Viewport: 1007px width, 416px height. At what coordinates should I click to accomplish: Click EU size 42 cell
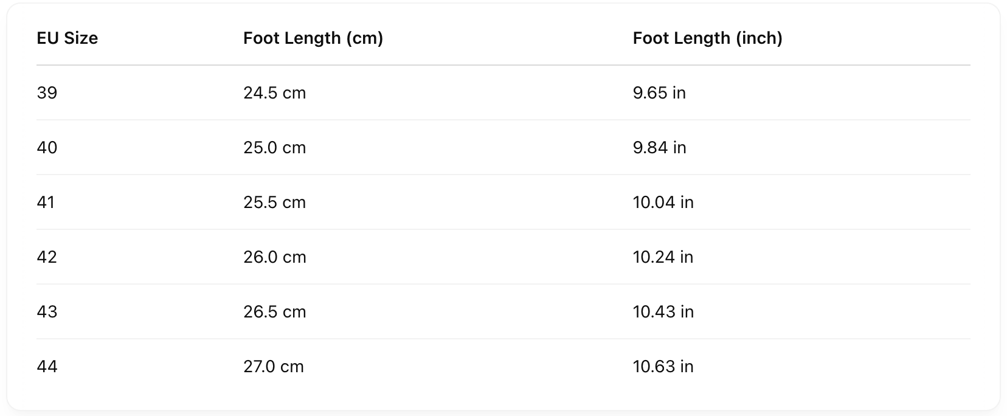coord(47,257)
